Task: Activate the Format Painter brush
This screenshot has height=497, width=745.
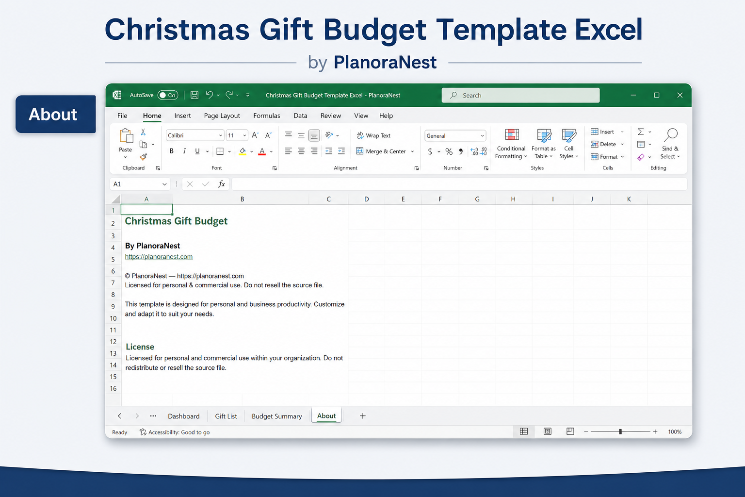Action: [143, 157]
